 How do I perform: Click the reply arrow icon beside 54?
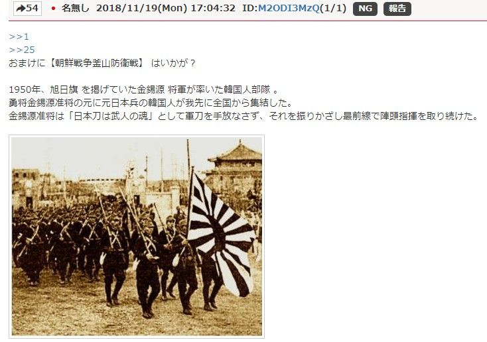pyautogui.click(x=21, y=9)
